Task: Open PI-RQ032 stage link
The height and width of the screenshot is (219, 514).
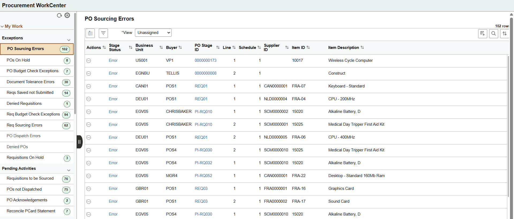Action: (203, 163)
